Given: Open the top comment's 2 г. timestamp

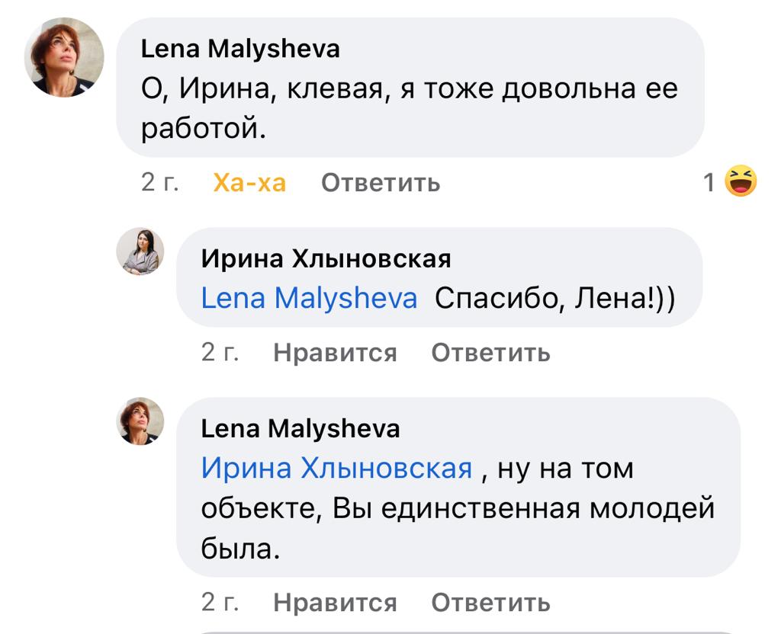Looking at the screenshot, I should (x=160, y=183).
